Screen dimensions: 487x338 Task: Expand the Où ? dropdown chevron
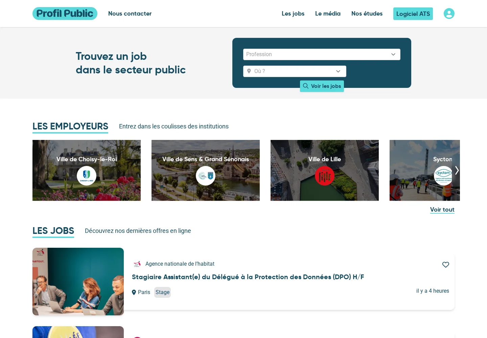338,71
